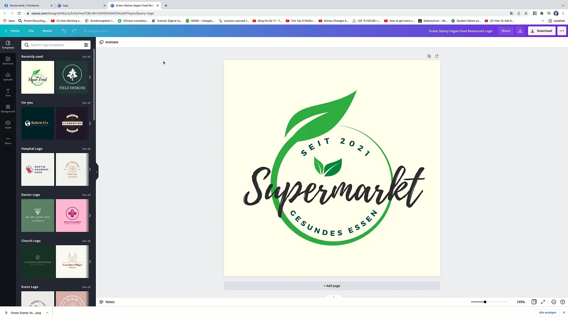
Task: Open Chrome tab search dropdown
Action: click(x=563, y=5)
